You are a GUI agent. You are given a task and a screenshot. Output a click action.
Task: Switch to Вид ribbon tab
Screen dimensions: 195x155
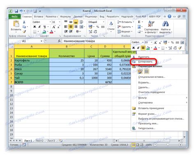(102, 16)
